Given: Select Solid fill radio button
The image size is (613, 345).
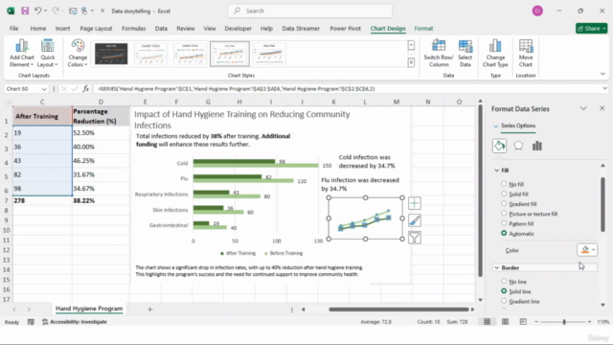Looking at the screenshot, I should point(504,194).
